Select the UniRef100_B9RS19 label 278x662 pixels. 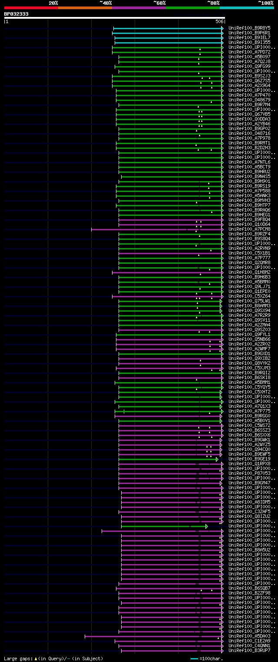click(249, 186)
